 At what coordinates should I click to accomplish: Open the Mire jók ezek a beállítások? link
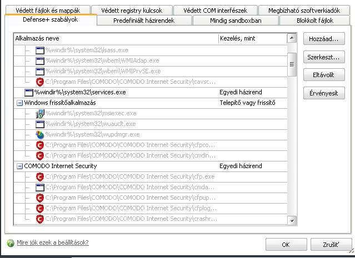(53, 242)
